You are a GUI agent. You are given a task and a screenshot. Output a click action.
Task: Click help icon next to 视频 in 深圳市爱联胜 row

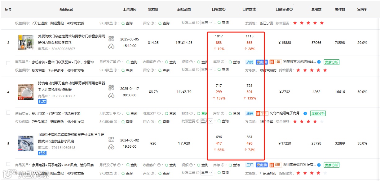click(x=191, y=165)
